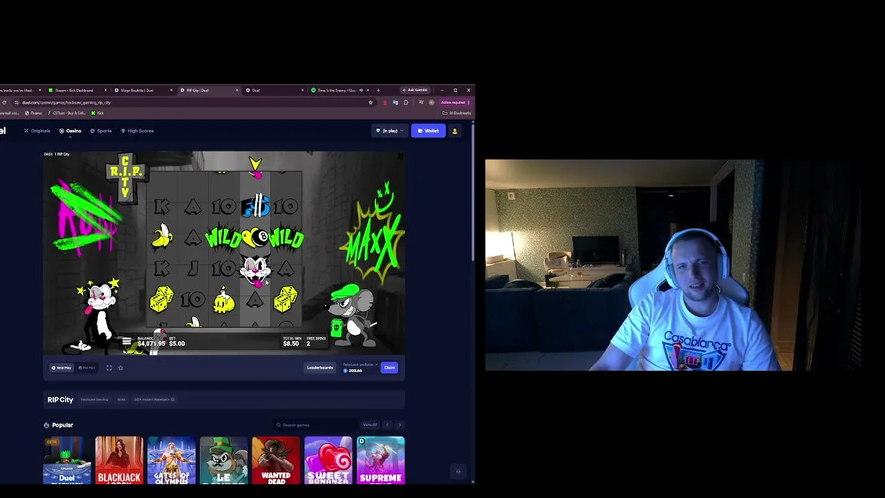Focus the Search games field
The width and height of the screenshot is (885, 498).
point(315,425)
